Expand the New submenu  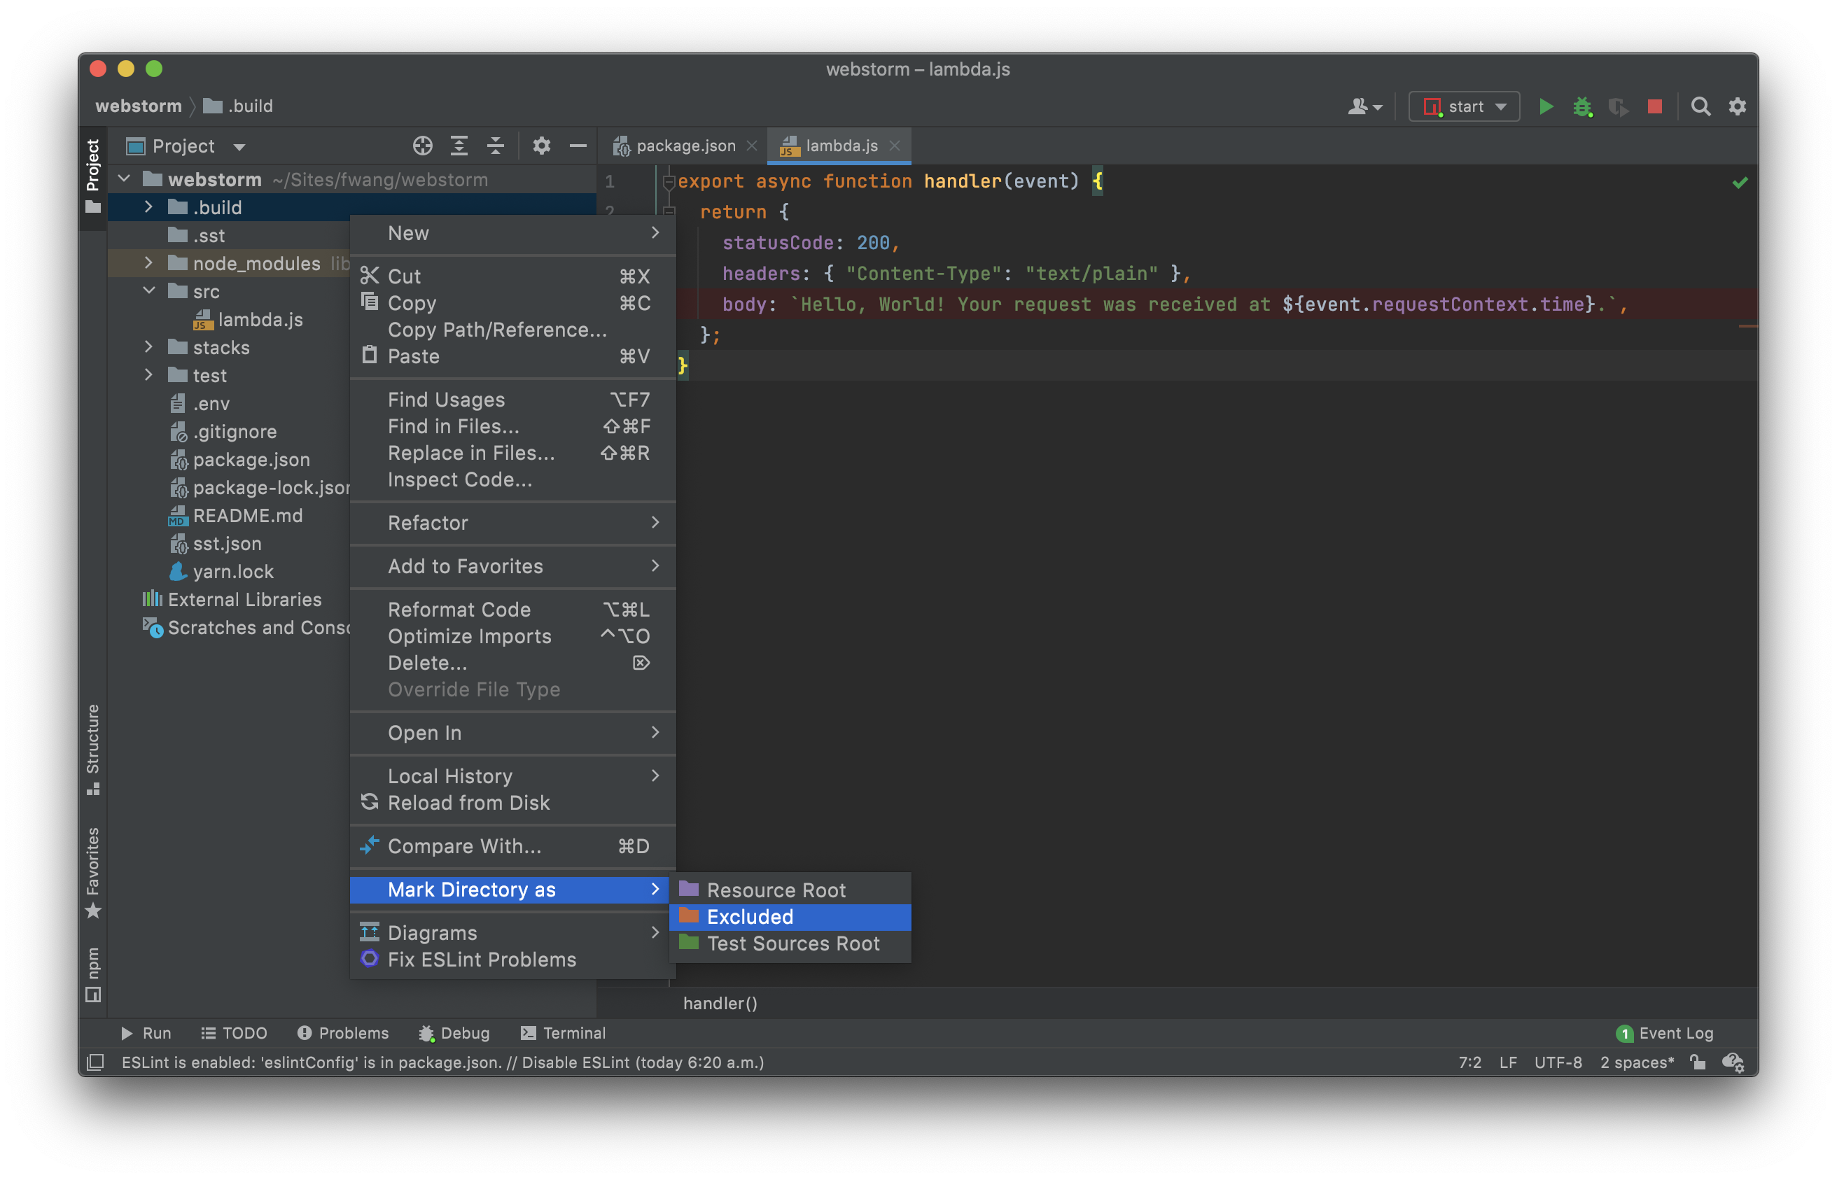pos(512,233)
